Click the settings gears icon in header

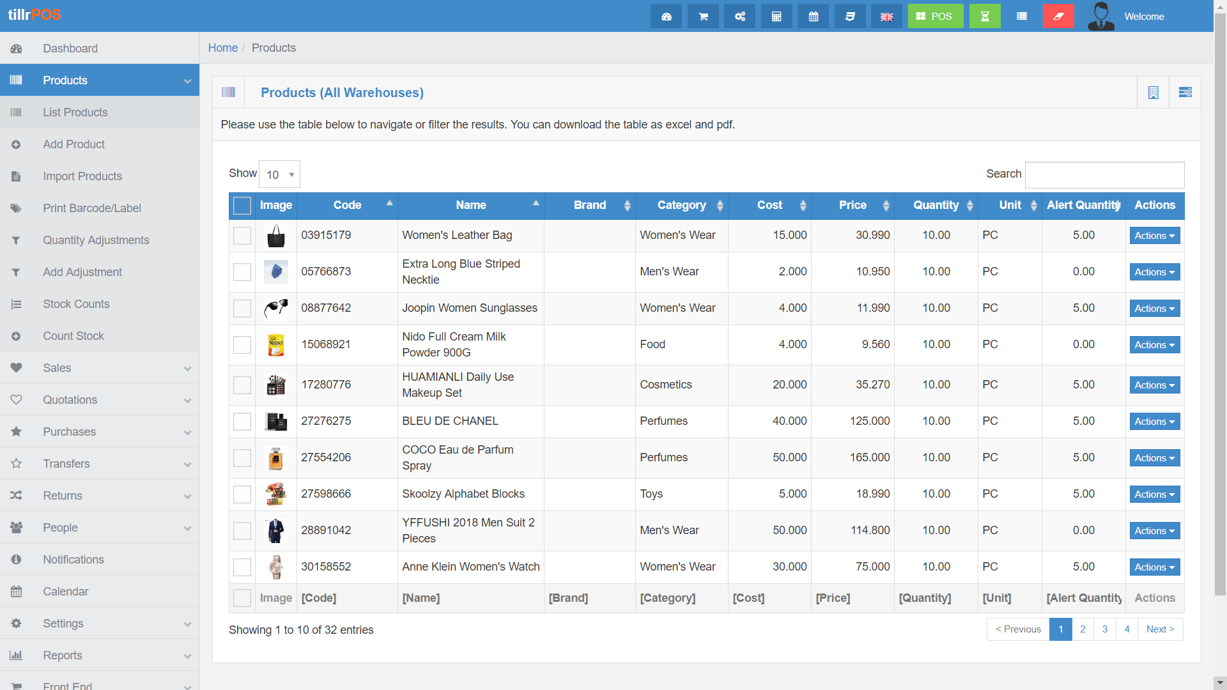pyautogui.click(x=739, y=17)
